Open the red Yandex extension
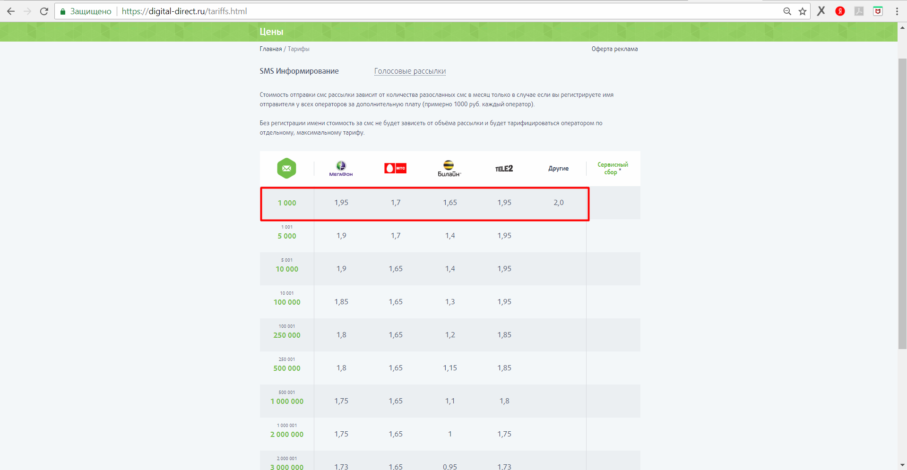Image resolution: width=907 pixels, height=470 pixels. point(840,11)
